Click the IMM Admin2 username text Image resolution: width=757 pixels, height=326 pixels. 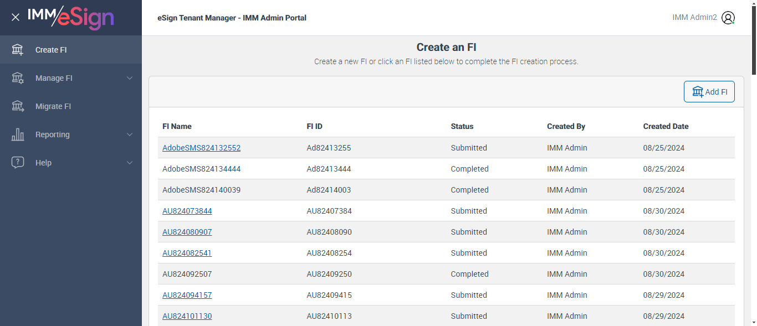tap(694, 18)
